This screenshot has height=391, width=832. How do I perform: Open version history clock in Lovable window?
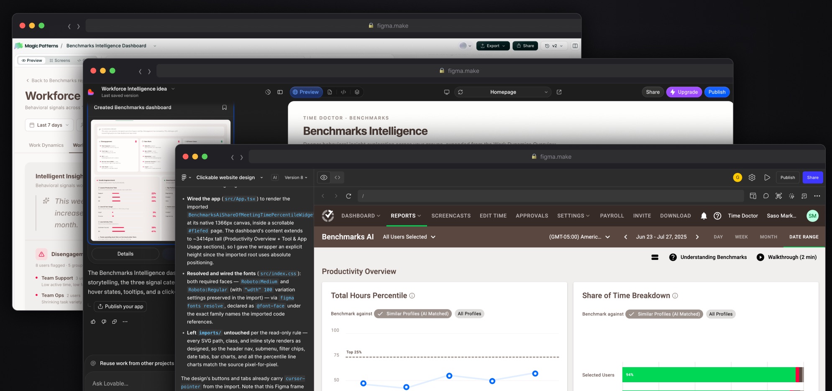click(x=268, y=92)
